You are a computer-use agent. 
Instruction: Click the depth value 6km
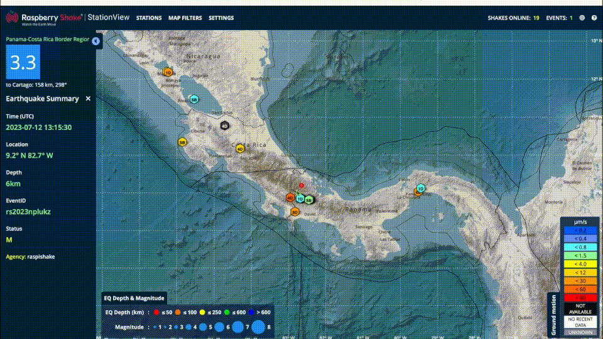13,184
